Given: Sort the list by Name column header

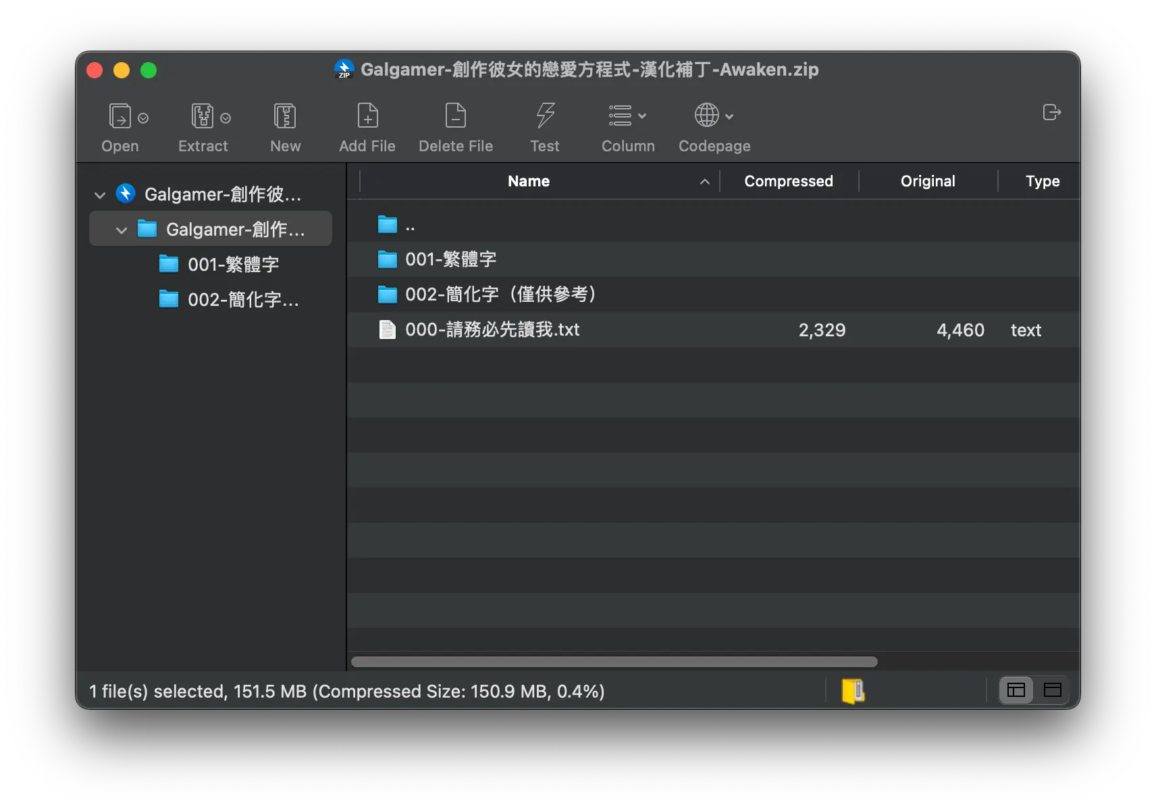Looking at the screenshot, I should tap(529, 181).
